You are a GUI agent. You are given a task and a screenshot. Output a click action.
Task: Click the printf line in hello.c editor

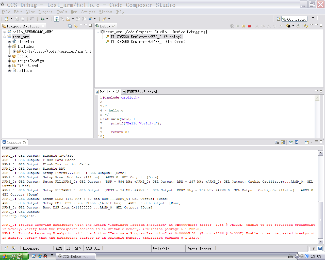tap(136, 123)
